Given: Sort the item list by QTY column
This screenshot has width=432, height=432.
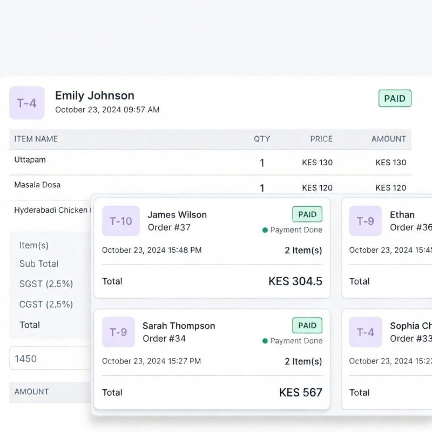Looking at the screenshot, I should point(262,139).
